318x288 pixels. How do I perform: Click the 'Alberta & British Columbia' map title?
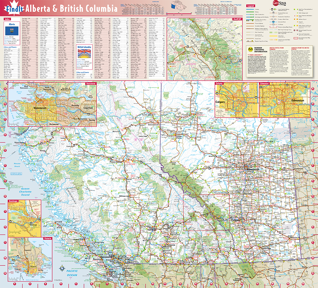(71, 9)
